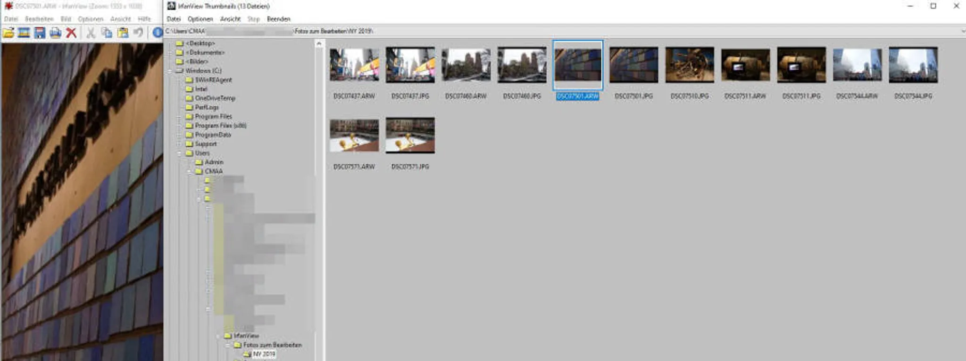This screenshot has width=966, height=361.
Task: Undo last action with arrow icon
Action: (x=138, y=33)
